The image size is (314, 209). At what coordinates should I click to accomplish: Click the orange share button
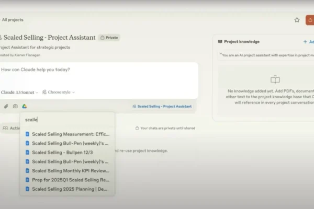[310, 20]
